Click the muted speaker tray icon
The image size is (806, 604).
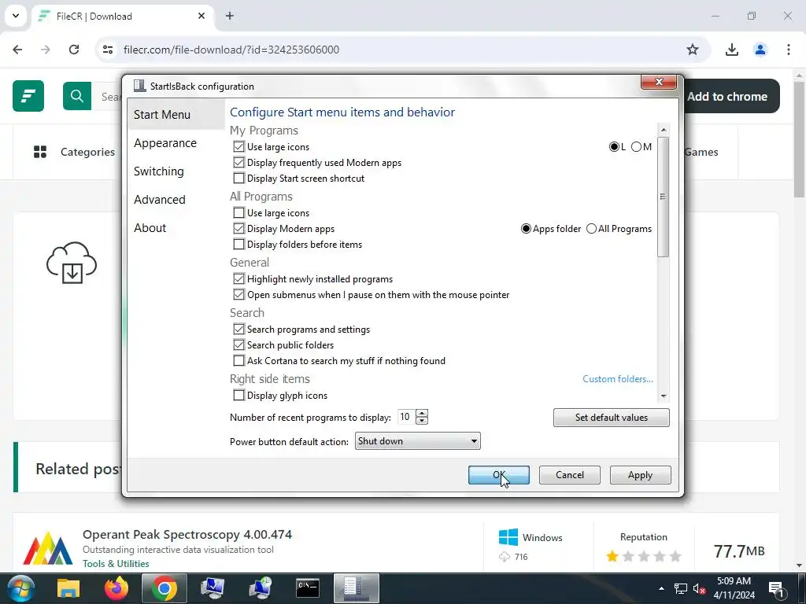[x=699, y=589]
